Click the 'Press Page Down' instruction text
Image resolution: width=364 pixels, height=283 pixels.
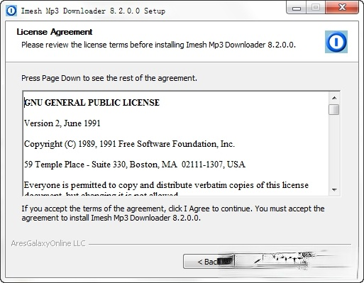point(109,78)
